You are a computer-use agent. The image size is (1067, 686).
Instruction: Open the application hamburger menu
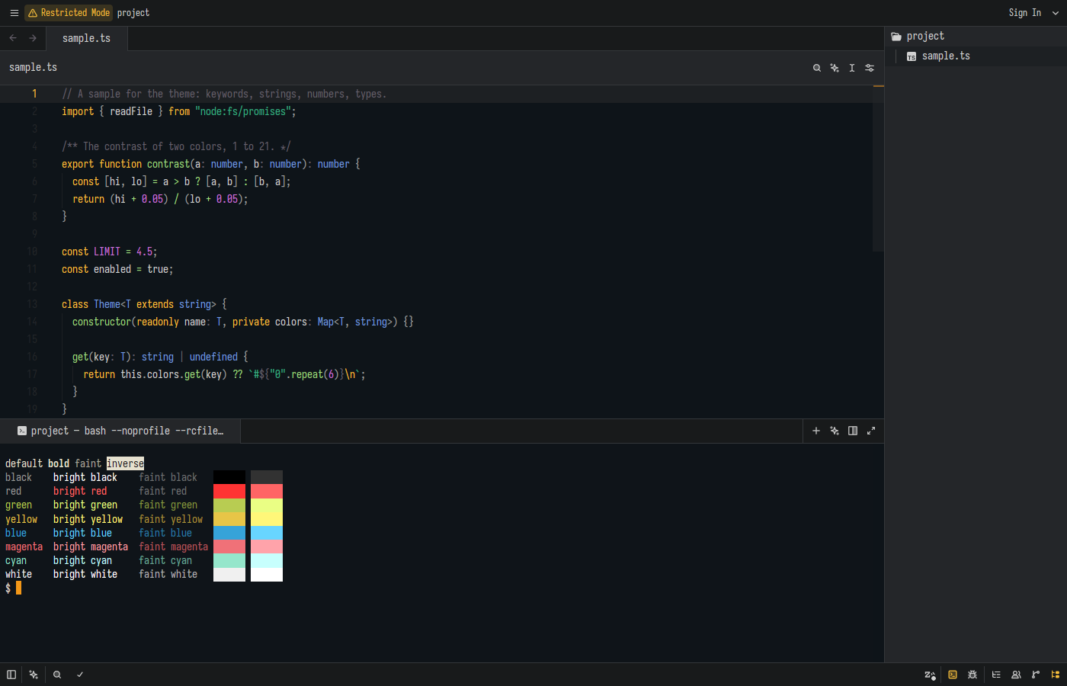pyautogui.click(x=14, y=13)
